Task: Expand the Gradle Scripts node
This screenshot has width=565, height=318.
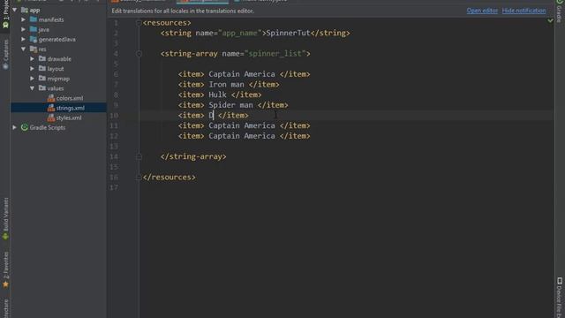Action: [15, 127]
